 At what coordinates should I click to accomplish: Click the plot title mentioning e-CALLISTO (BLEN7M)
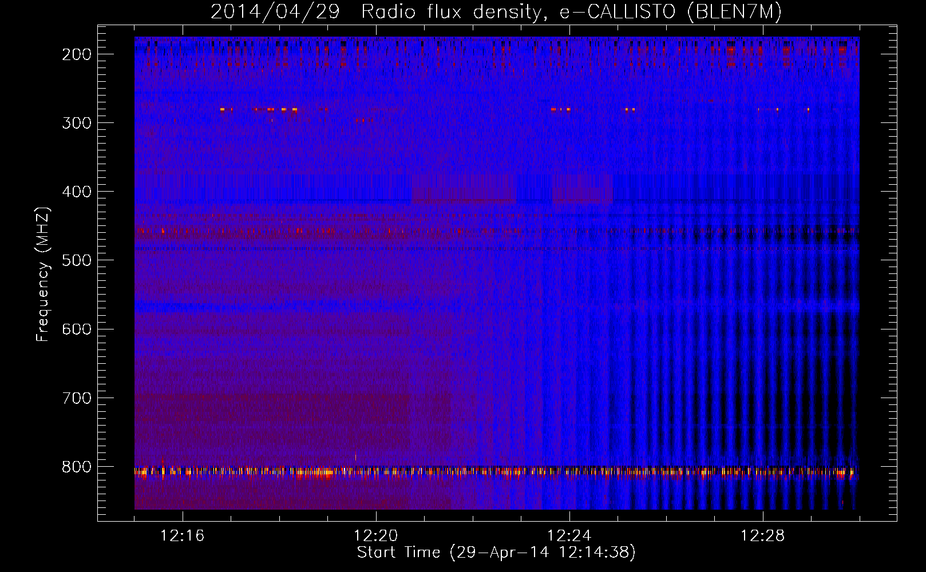(496, 11)
